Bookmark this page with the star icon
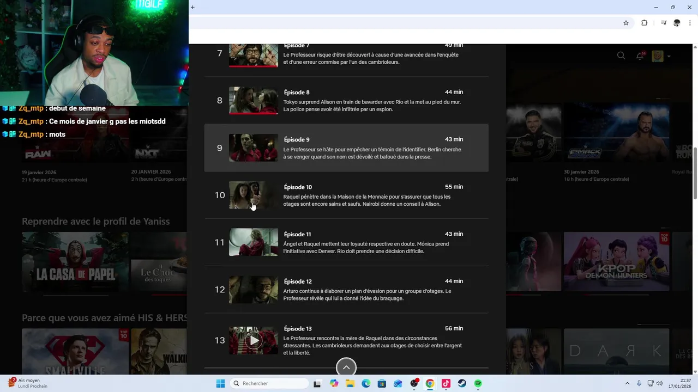 (626, 23)
